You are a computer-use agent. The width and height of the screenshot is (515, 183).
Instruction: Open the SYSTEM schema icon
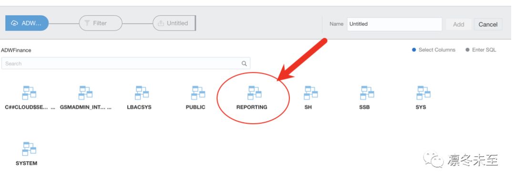click(29, 149)
